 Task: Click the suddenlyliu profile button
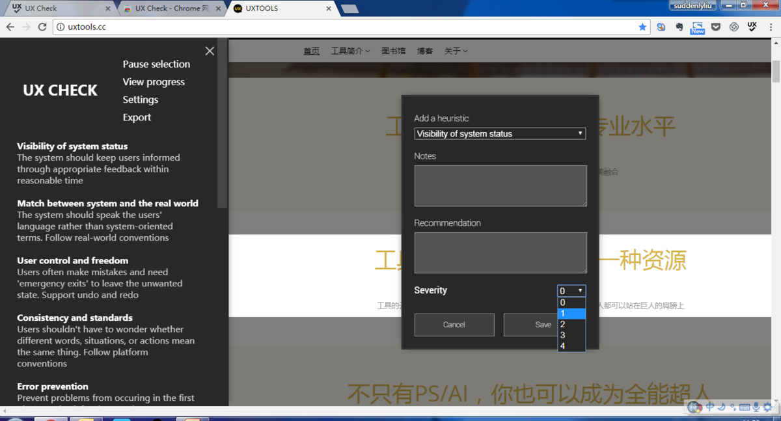(x=693, y=5)
